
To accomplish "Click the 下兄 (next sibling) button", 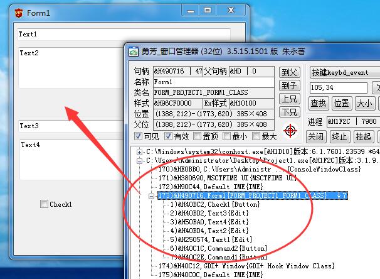I will [x=290, y=112].
